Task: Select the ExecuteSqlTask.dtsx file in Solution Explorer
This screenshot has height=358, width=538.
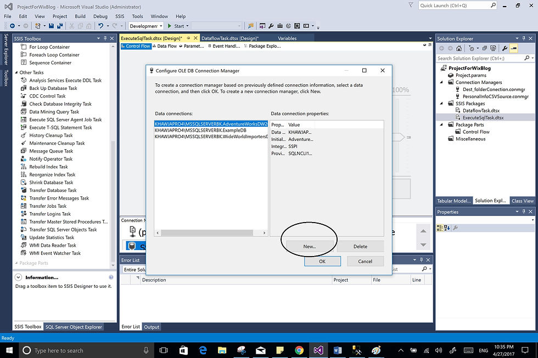Action: 483,117
